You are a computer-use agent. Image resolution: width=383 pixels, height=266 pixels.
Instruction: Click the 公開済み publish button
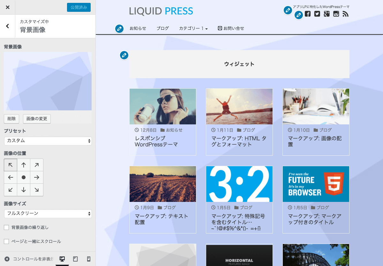pyautogui.click(x=79, y=7)
